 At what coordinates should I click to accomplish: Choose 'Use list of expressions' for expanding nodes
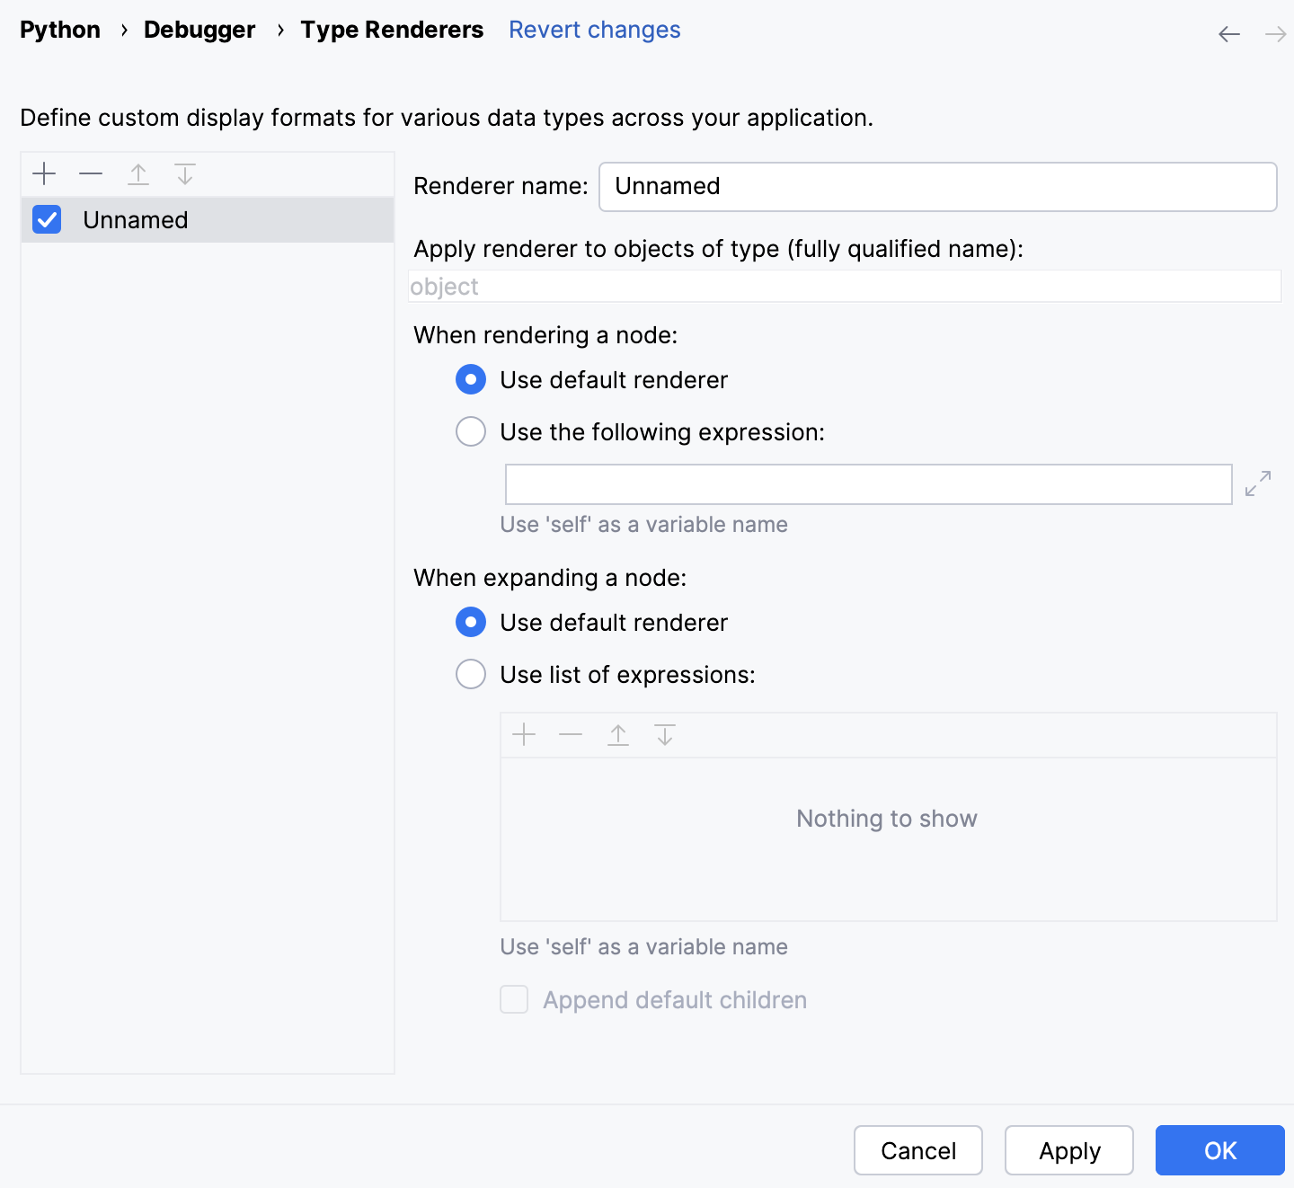point(470,674)
